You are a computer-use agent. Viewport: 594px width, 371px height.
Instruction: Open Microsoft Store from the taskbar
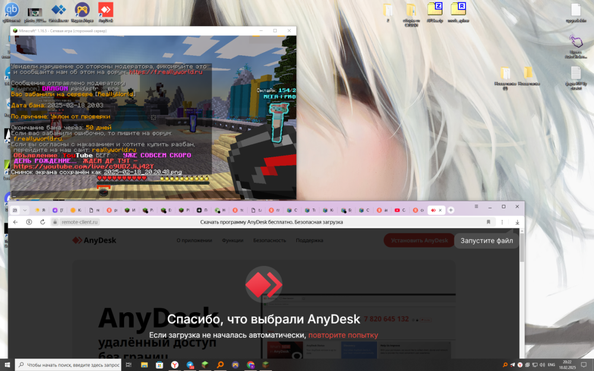[159, 365]
